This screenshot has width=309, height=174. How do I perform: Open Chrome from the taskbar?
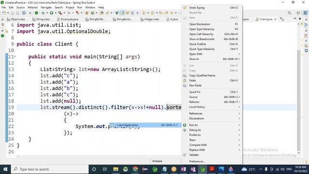(135, 169)
